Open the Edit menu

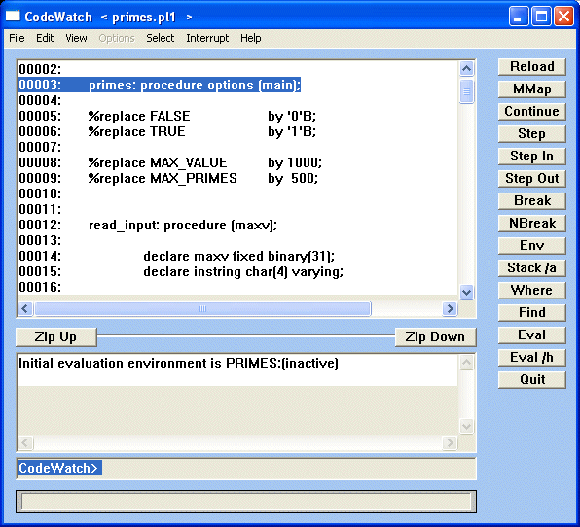(x=45, y=38)
